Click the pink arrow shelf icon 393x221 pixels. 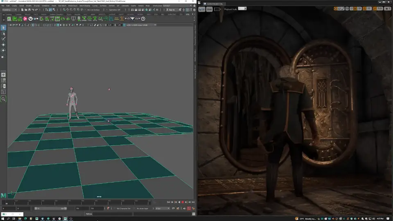[x=25, y=19]
